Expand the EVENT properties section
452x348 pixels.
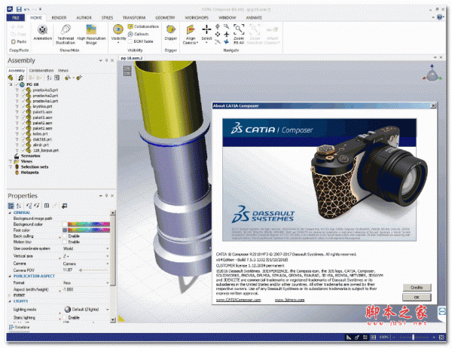(x=10, y=295)
